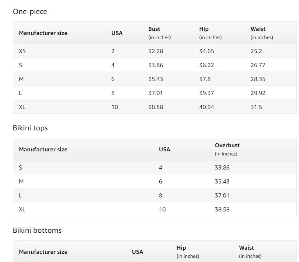The width and height of the screenshot is (299, 262).
Task: Click the 29.92 waist value
Action: [x=258, y=93]
